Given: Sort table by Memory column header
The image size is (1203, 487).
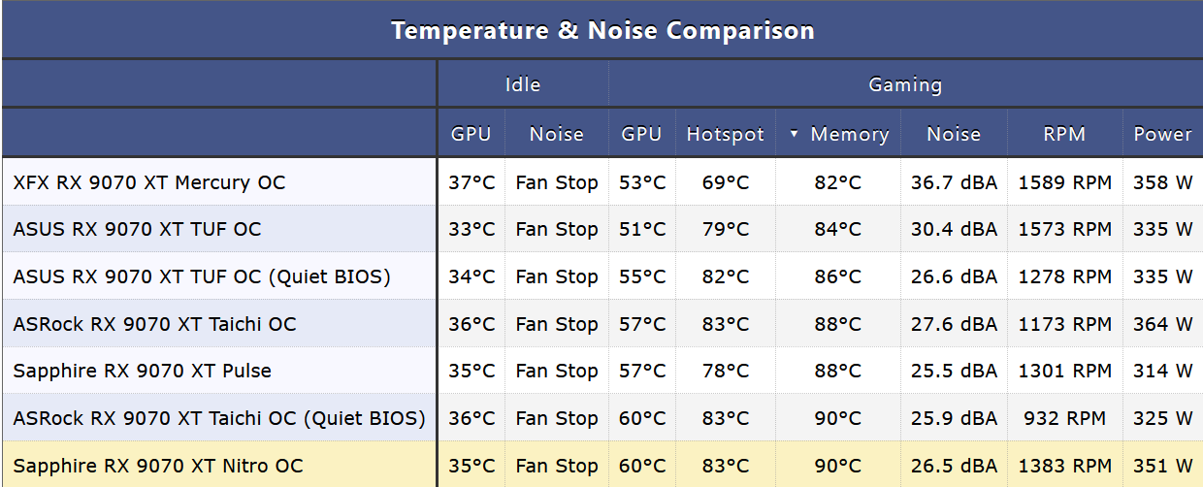Looking at the screenshot, I should [x=838, y=134].
